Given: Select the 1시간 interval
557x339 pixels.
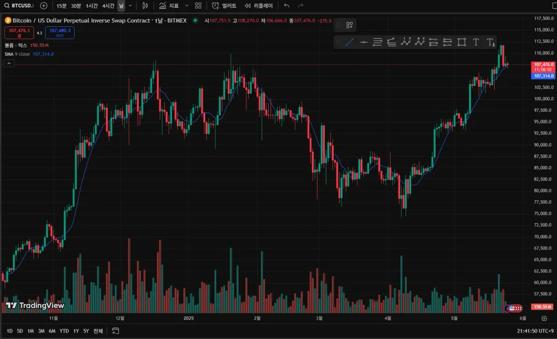Looking at the screenshot, I should click(92, 6).
